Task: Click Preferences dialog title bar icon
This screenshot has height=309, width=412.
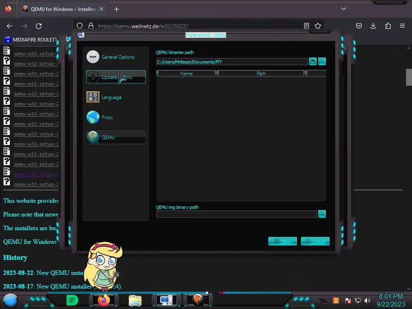Action: tap(81, 35)
